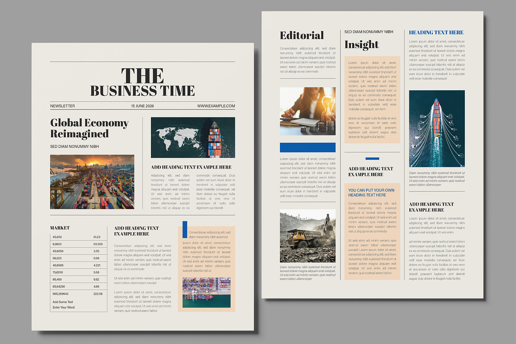Click "SED DIAM NONUMMY NIBH" above Insight heading
This screenshot has height=344, width=516.
pos(369,32)
